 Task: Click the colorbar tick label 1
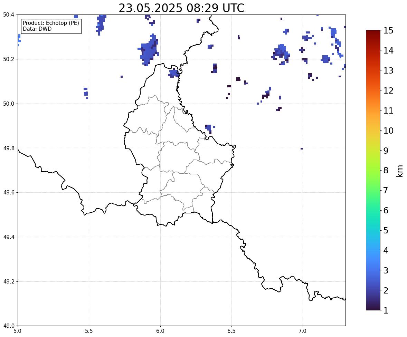(x=386, y=310)
